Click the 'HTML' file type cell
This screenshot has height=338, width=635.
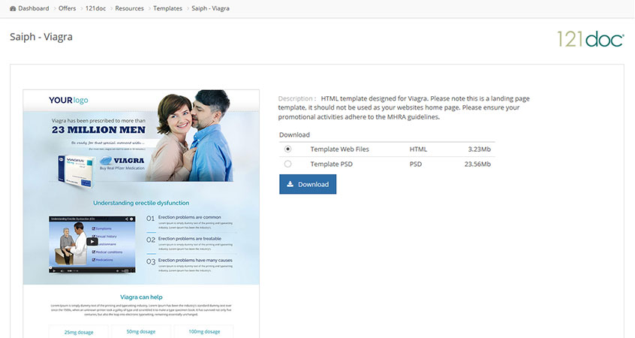click(x=418, y=149)
